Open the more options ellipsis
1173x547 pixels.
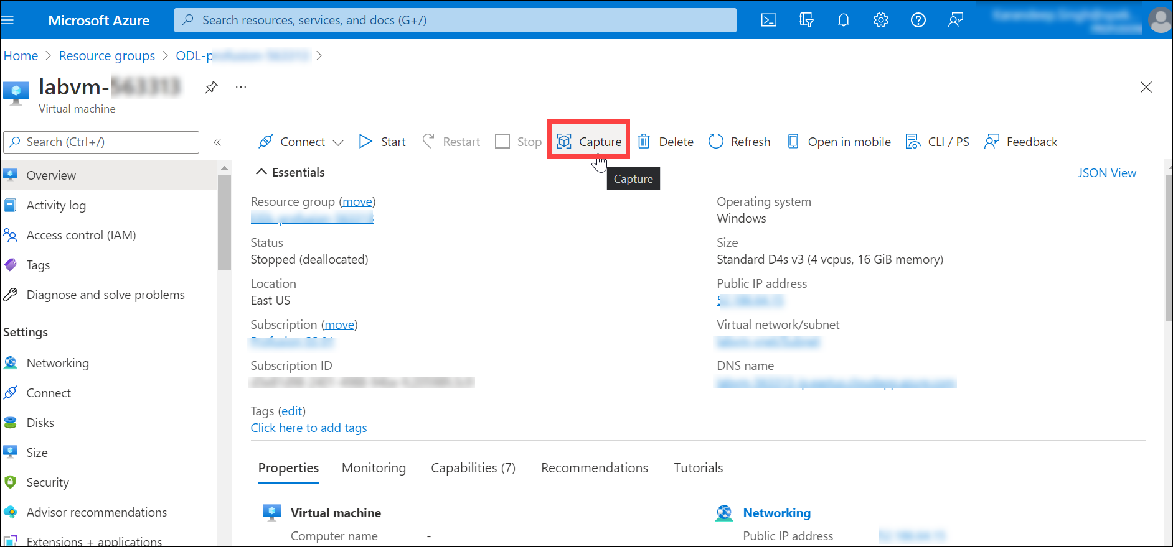click(x=241, y=87)
